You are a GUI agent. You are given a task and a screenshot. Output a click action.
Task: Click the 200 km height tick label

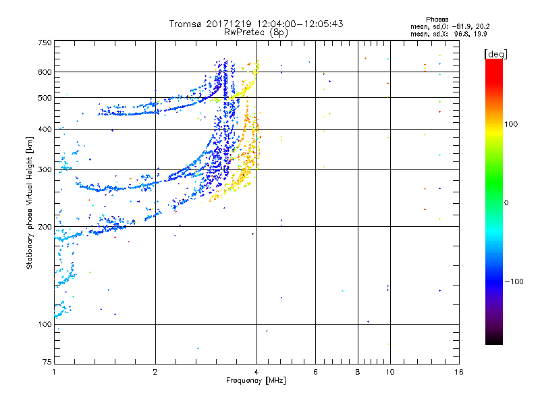pos(45,227)
